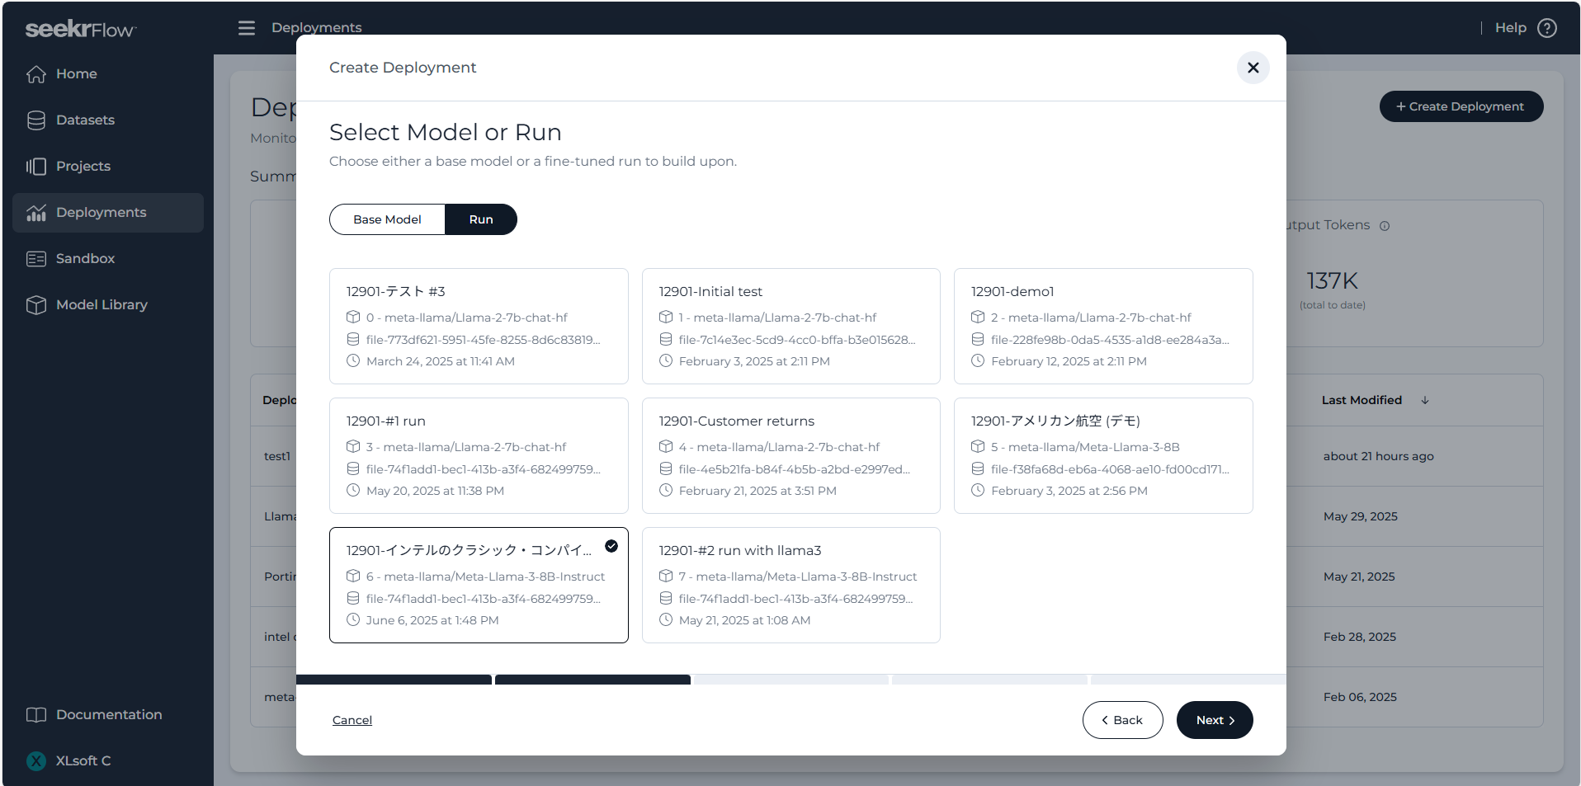
Task: Click the Output Tokens info icon
Action: pyautogui.click(x=1385, y=226)
